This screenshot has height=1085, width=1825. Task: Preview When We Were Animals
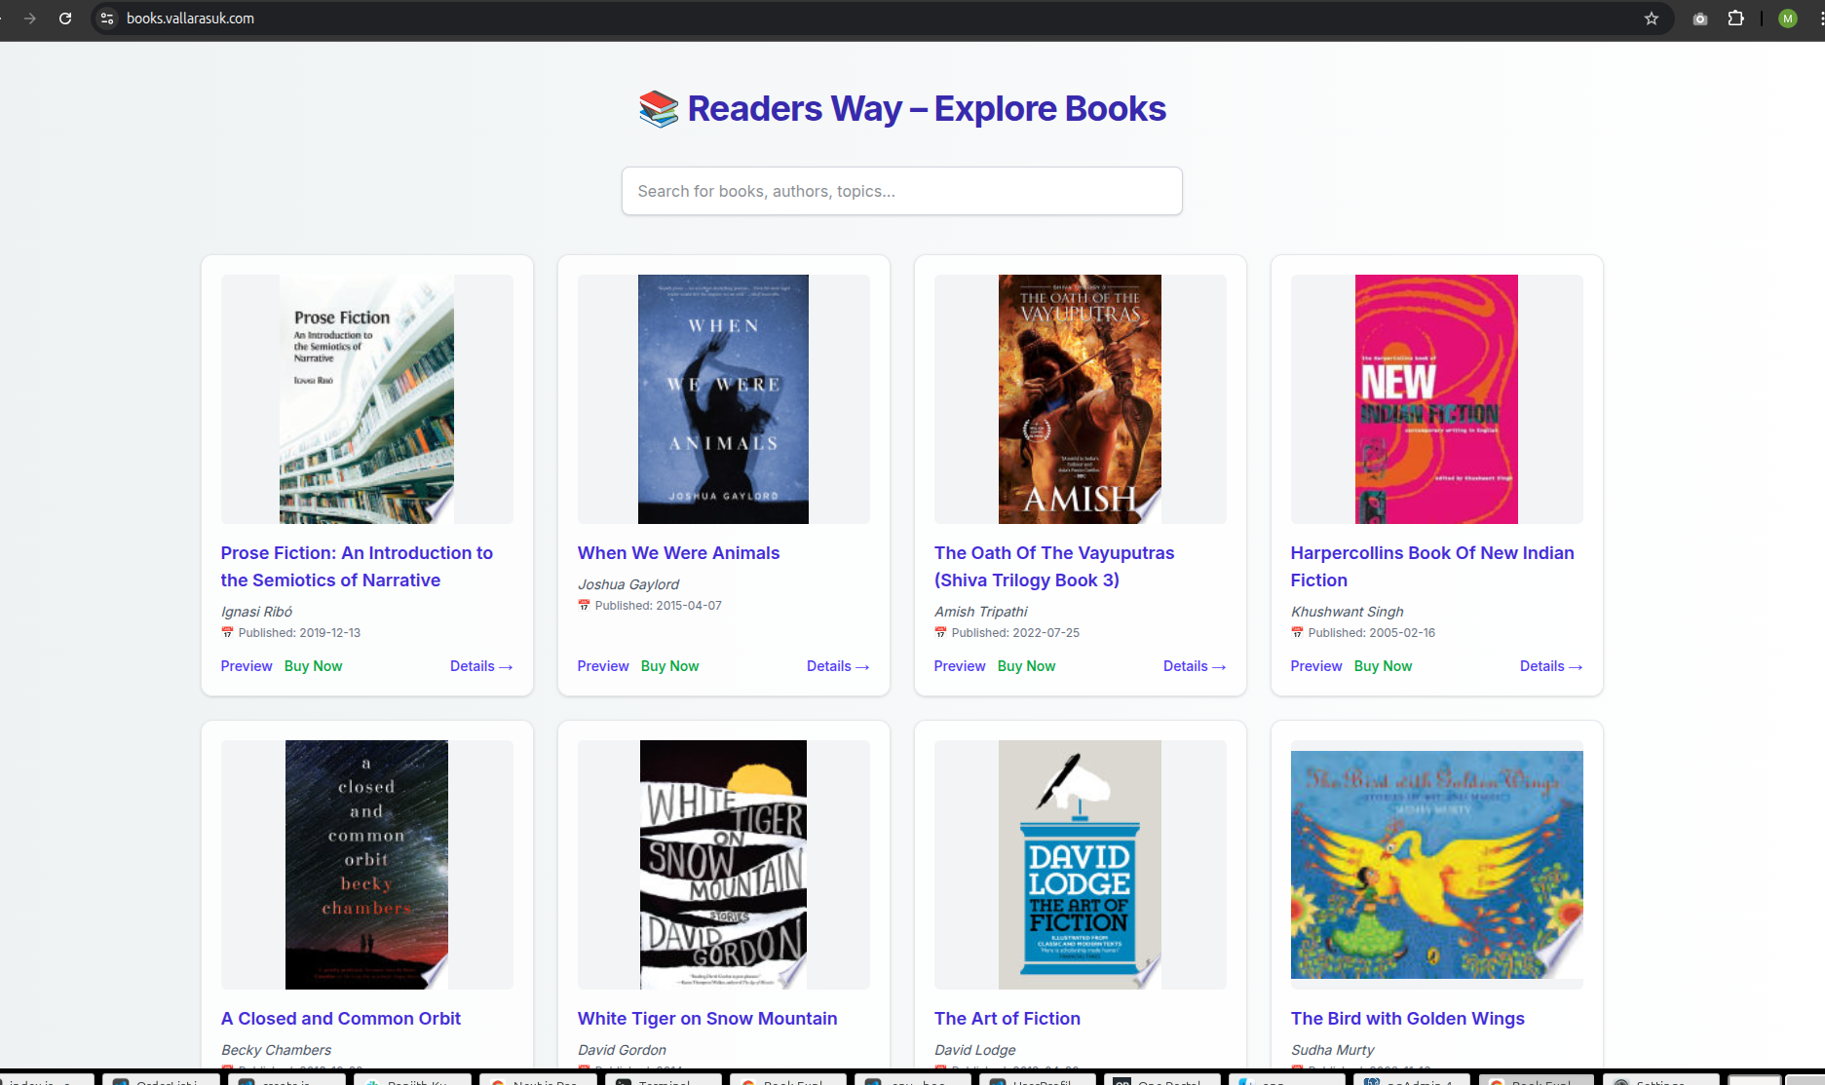coord(603,666)
